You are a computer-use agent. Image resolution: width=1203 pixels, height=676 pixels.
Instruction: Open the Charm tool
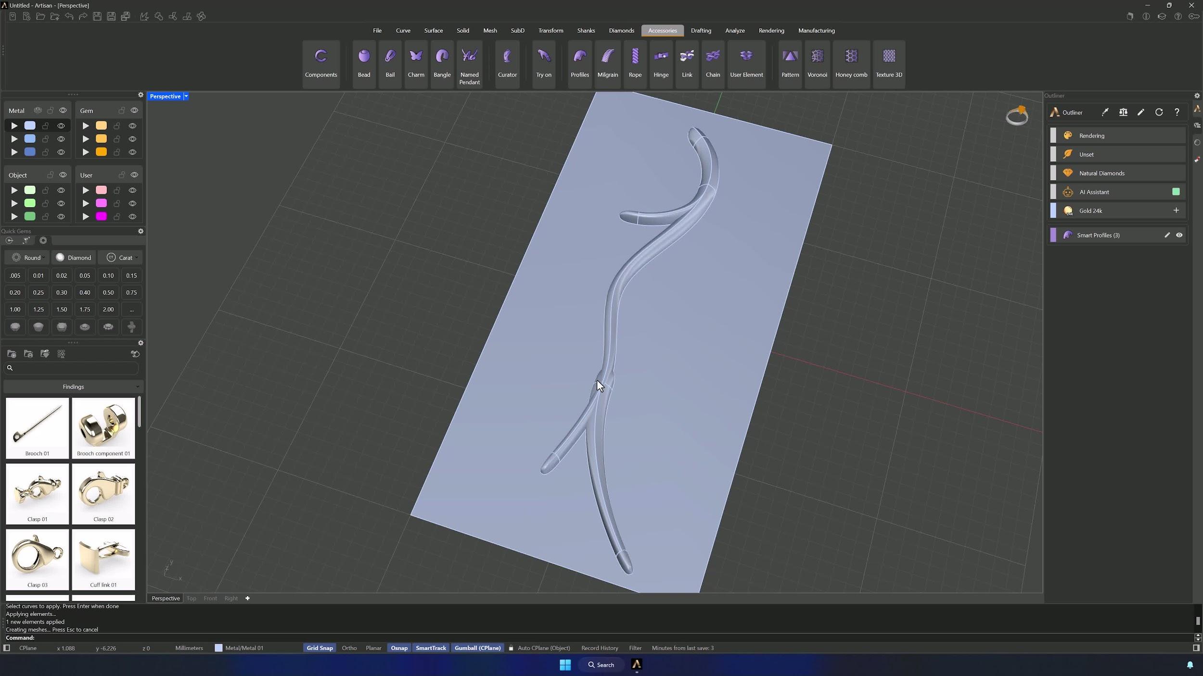[x=416, y=64]
